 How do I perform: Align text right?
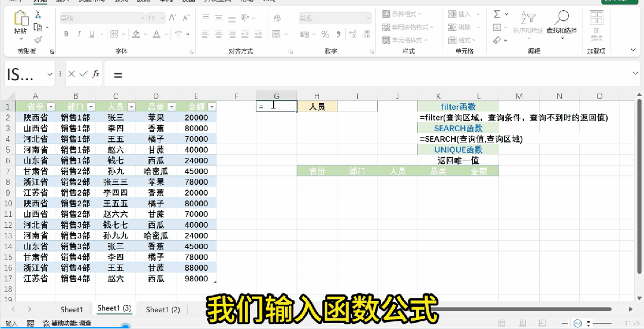232,34
